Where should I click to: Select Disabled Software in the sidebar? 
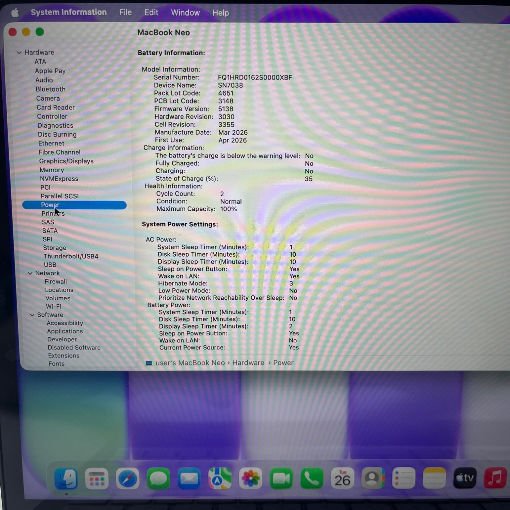tap(74, 348)
